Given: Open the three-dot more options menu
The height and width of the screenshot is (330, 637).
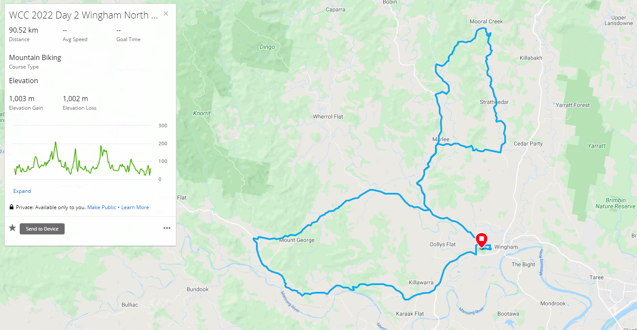Looking at the screenshot, I should point(167,228).
